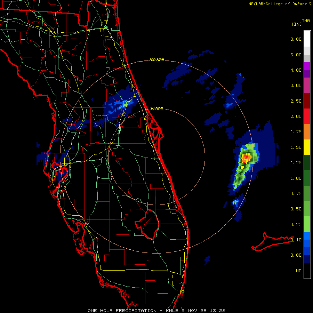Image resolution: width=313 pixels, height=313 pixels.
Task: Click the 8.00 legend value
Action: coord(296,39)
